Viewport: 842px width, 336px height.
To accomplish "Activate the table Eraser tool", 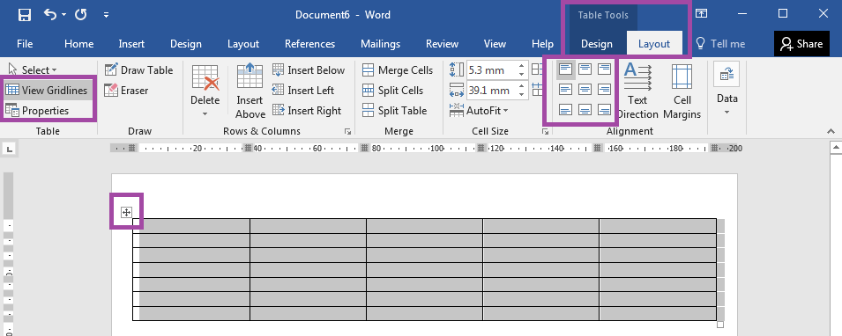I will [x=126, y=91].
